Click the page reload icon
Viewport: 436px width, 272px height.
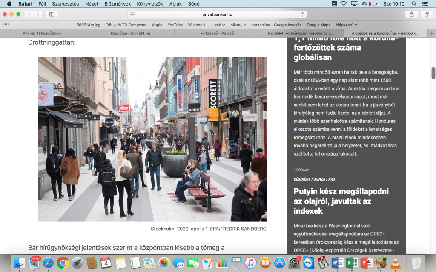point(302,14)
